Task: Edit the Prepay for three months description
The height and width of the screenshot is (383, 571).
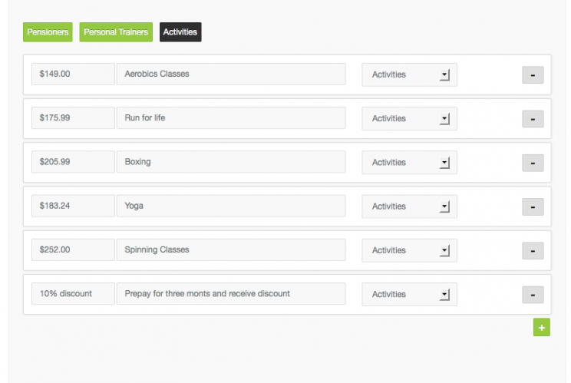Action: tap(230, 294)
